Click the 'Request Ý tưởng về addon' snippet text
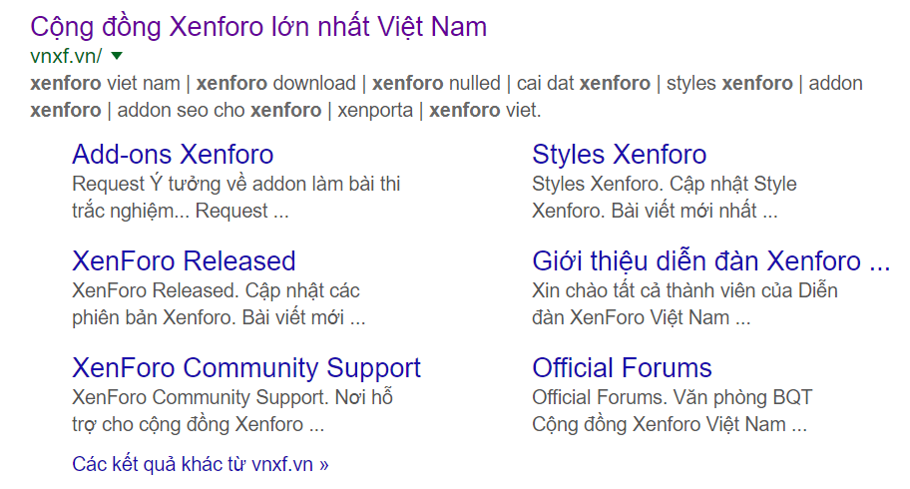This screenshot has height=489, width=910. (x=236, y=185)
